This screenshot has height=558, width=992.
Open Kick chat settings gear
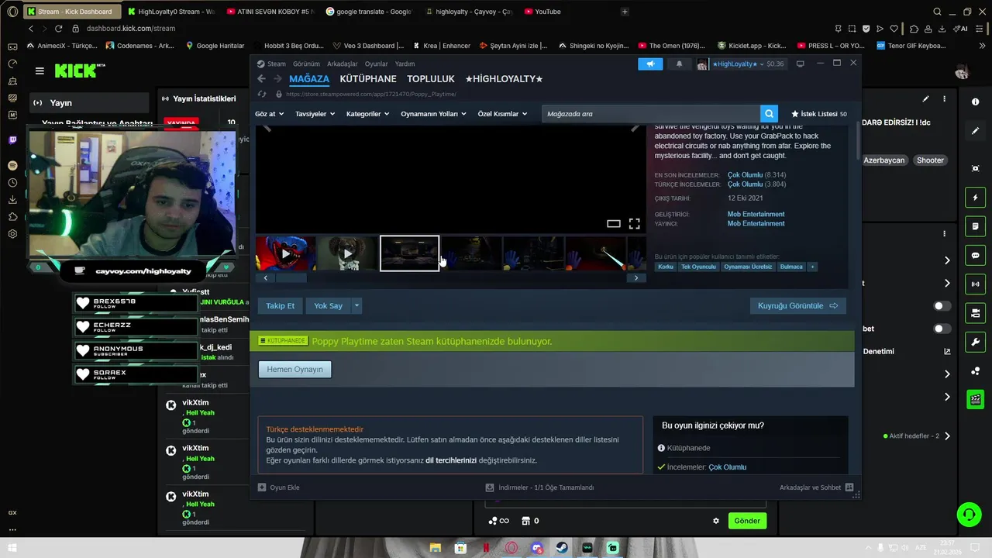(x=716, y=521)
